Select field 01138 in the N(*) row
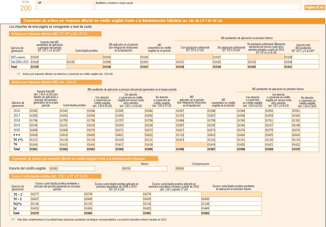 [x=235, y=204]
